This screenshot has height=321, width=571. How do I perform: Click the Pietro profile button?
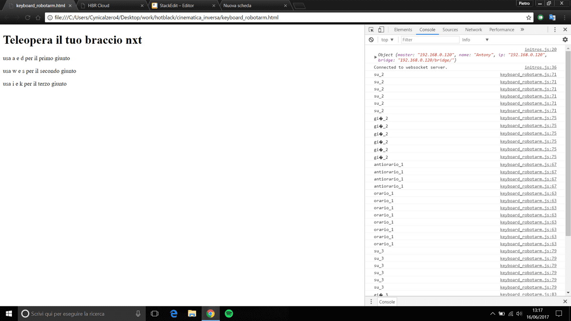[523, 4]
